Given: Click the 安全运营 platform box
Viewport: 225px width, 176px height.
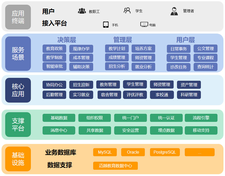Looking at the screenshot, I should pyautogui.click(x=130, y=130).
